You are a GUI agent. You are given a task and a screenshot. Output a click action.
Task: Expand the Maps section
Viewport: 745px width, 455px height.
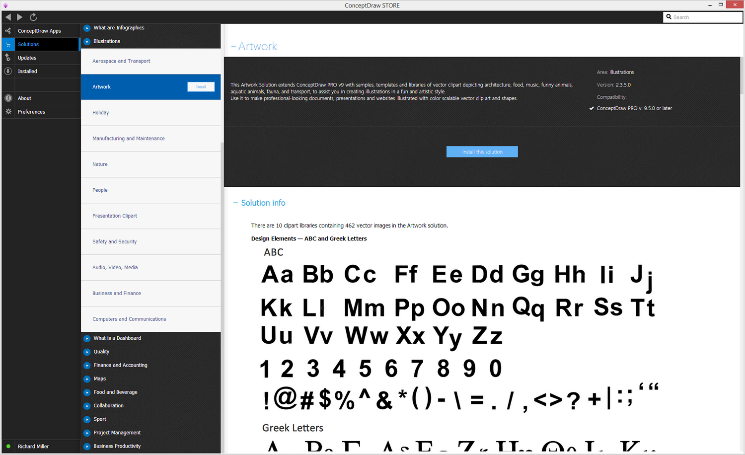(x=87, y=379)
